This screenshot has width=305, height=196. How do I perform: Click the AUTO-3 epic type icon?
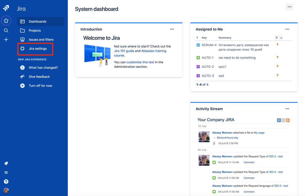[x=198, y=75]
